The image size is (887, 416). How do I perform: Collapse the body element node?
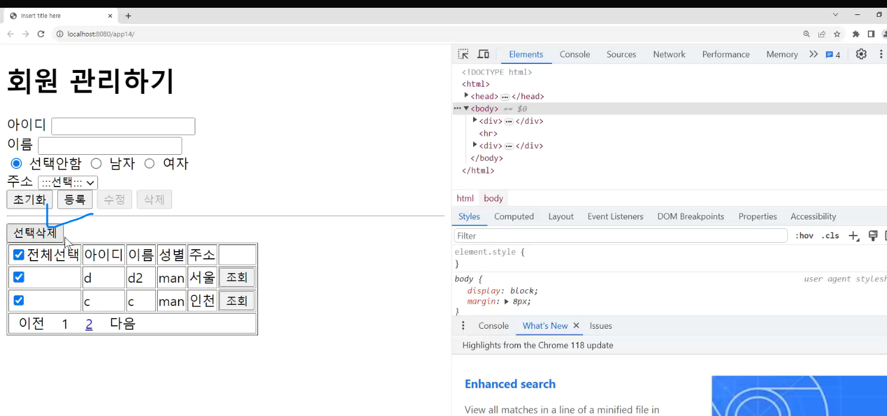click(x=466, y=108)
